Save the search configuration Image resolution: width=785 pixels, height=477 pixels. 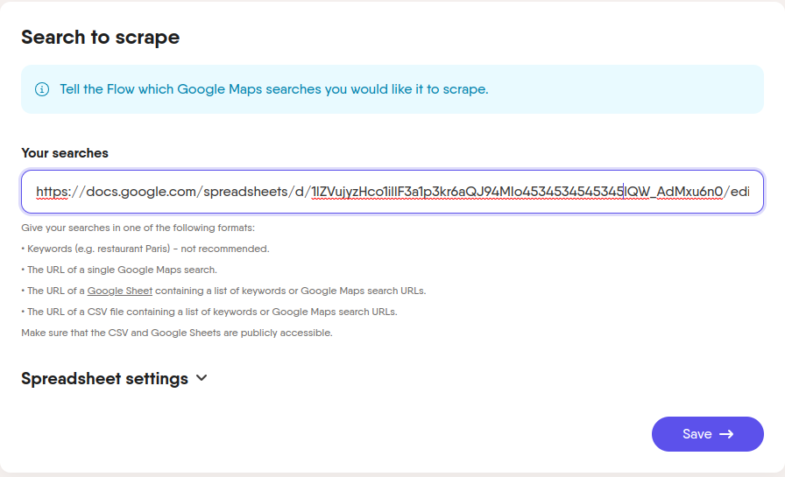707,434
